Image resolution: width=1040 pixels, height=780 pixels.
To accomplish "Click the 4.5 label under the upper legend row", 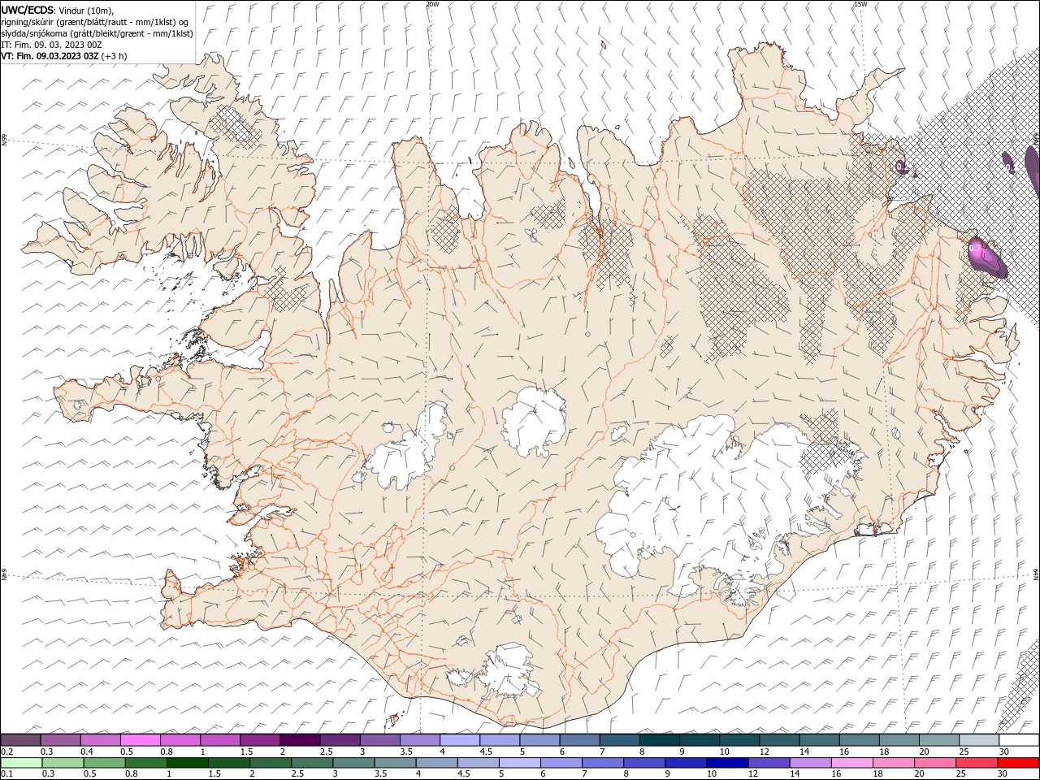I will click(x=486, y=752).
